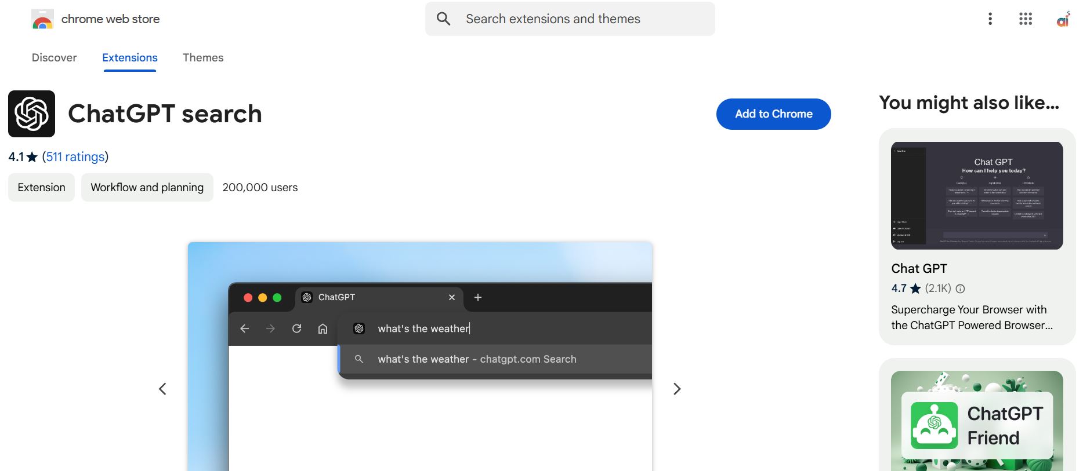Go to the Discover tab
Screen dimensions: 1083x471
[x=54, y=57]
